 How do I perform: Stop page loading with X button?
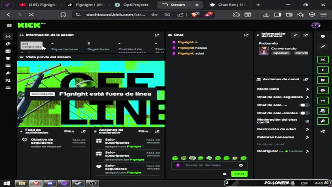pos(31,15)
